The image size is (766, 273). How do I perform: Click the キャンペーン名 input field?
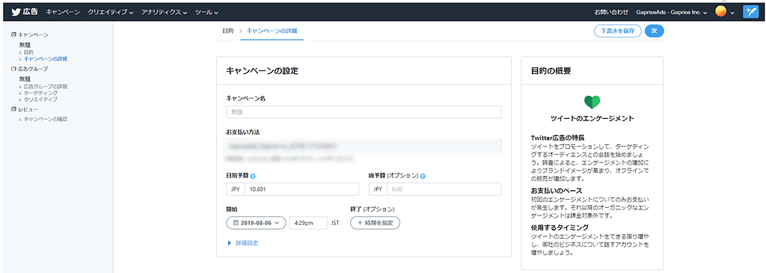364,112
